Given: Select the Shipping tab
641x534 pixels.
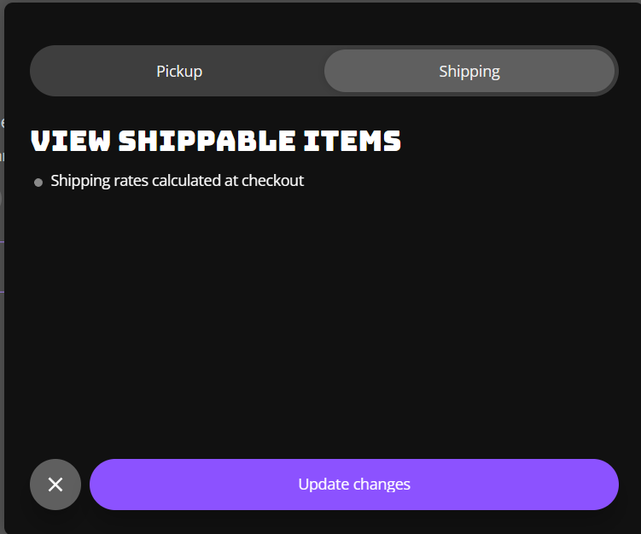Looking at the screenshot, I should (x=469, y=72).
